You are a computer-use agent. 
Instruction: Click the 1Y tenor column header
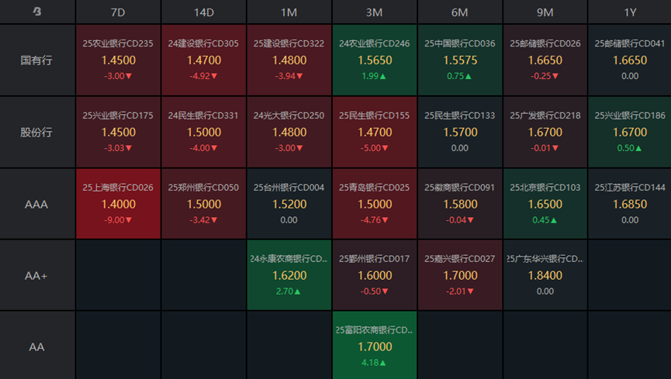630,12
